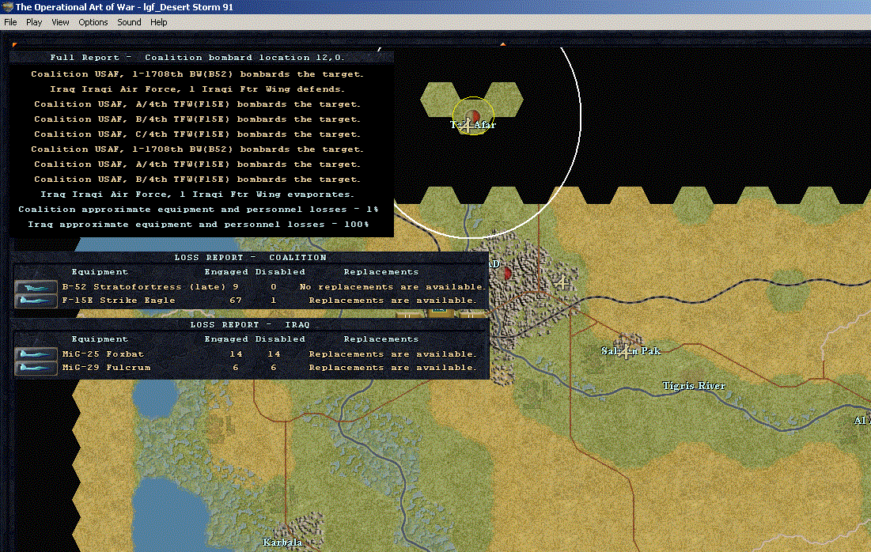The height and width of the screenshot is (552, 871).
Task: Open the View menu
Action: pos(60,22)
